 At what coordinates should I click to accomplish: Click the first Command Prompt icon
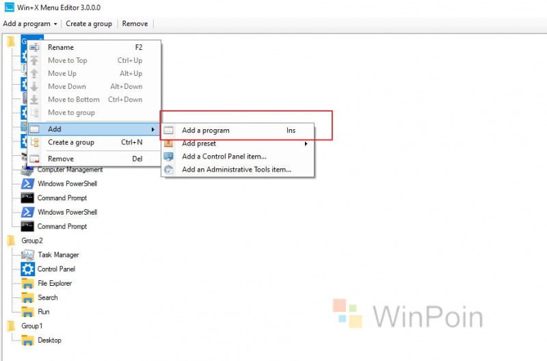[x=27, y=198]
